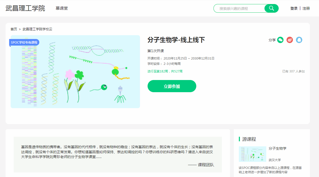Click the 已有 307 人参加 participant count
The image size is (319, 177).
pyautogui.click(x=293, y=71)
